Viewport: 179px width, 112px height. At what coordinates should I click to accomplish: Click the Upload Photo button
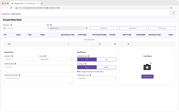pyautogui.click(x=148, y=76)
